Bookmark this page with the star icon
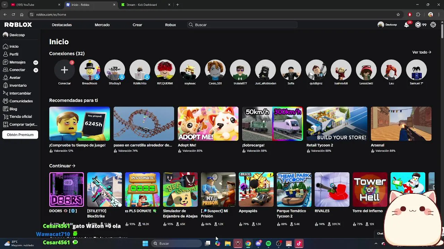This screenshot has height=249, width=444. (x=398, y=15)
